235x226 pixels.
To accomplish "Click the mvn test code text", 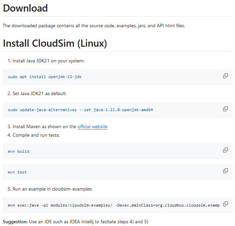I will (17, 172).
